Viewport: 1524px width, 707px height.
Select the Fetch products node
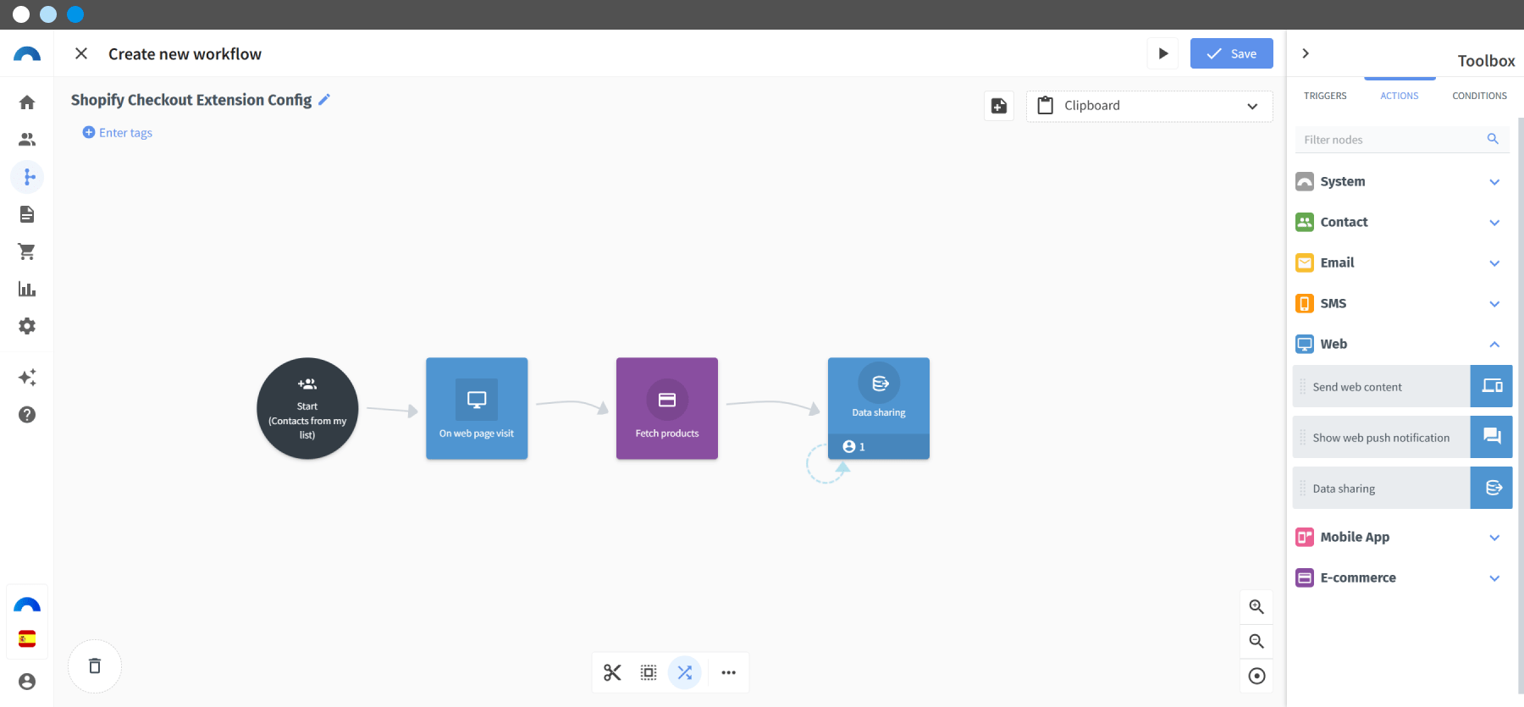point(667,408)
